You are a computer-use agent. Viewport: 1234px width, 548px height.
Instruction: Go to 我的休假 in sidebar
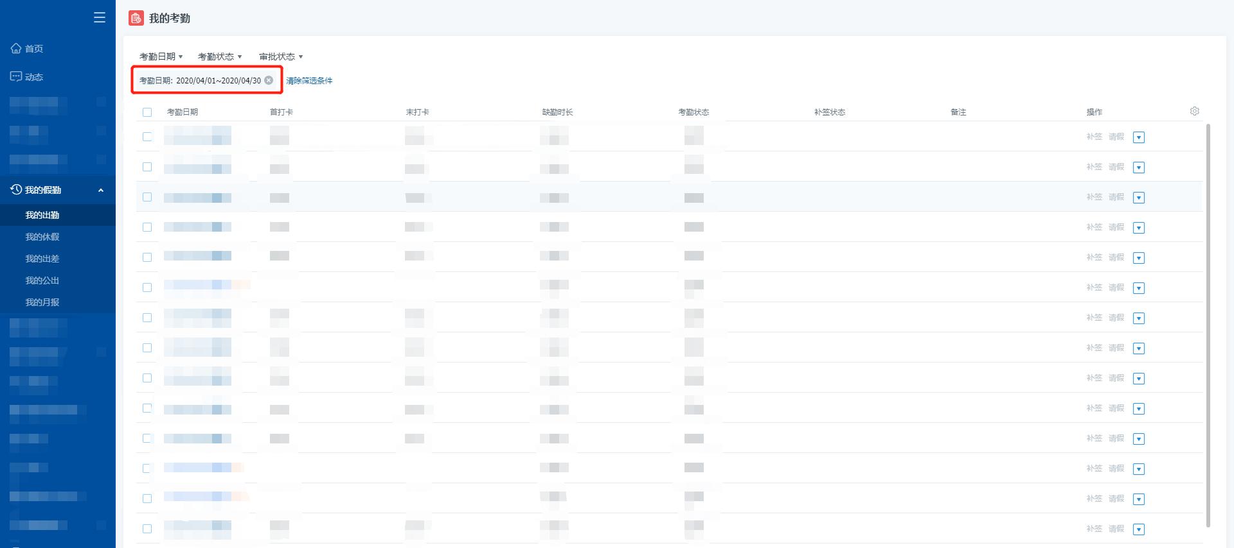pyautogui.click(x=42, y=237)
